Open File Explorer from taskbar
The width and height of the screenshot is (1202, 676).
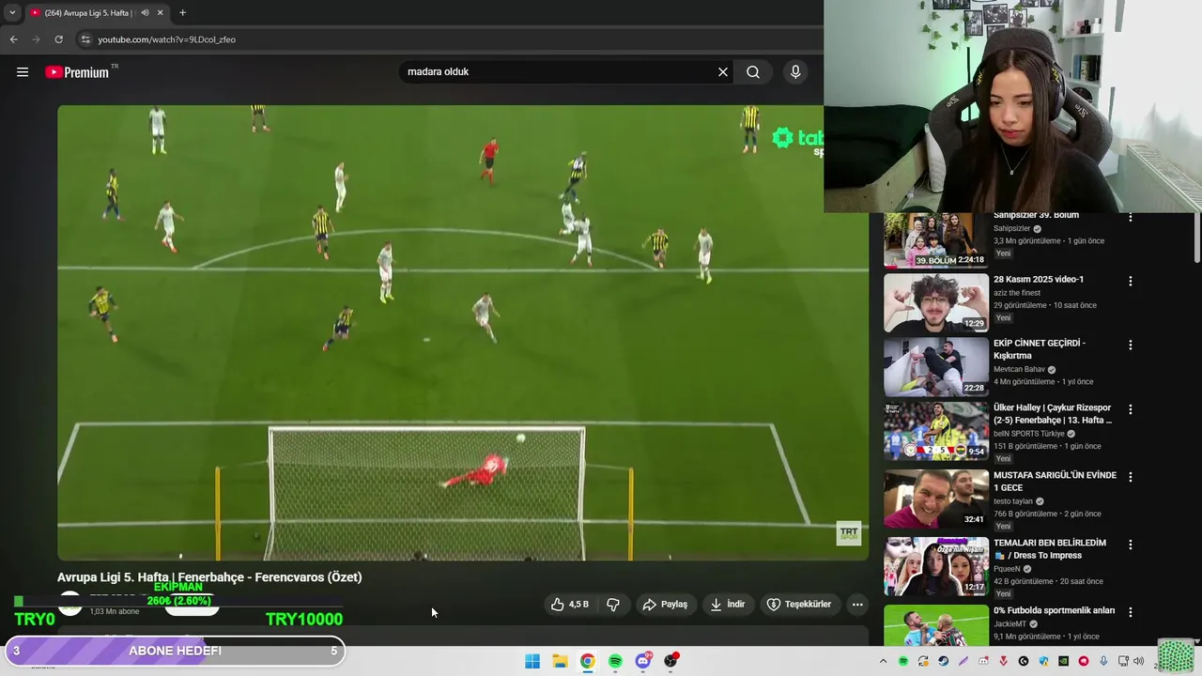560,661
